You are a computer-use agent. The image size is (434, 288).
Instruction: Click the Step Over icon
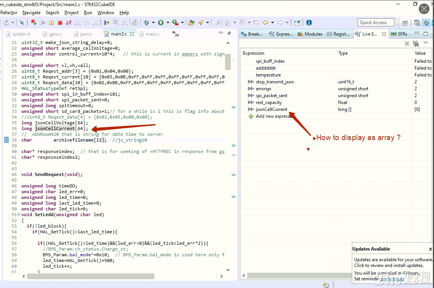[87, 23]
